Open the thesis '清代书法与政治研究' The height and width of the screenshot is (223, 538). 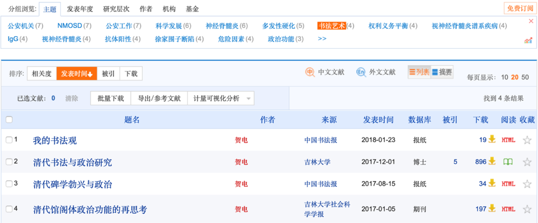[73, 162]
